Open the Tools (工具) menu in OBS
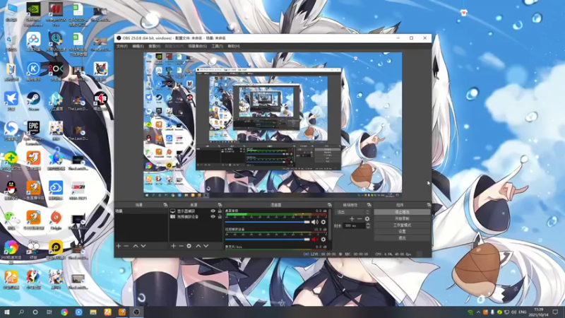This screenshot has height=318, width=565. click(217, 46)
